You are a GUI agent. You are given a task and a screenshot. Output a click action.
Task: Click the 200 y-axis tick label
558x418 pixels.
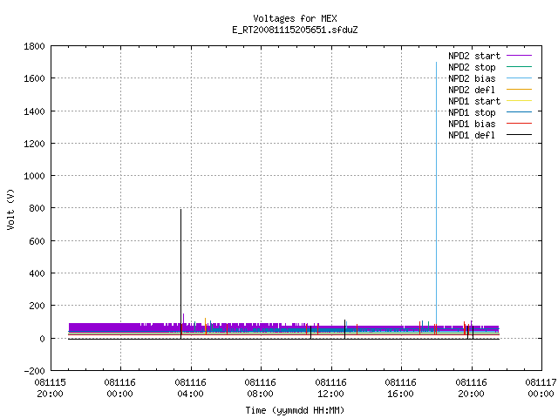click(x=37, y=306)
